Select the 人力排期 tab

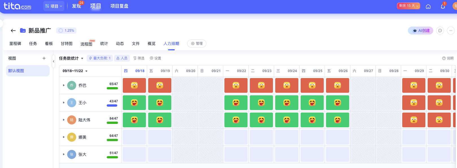tap(171, 44)
